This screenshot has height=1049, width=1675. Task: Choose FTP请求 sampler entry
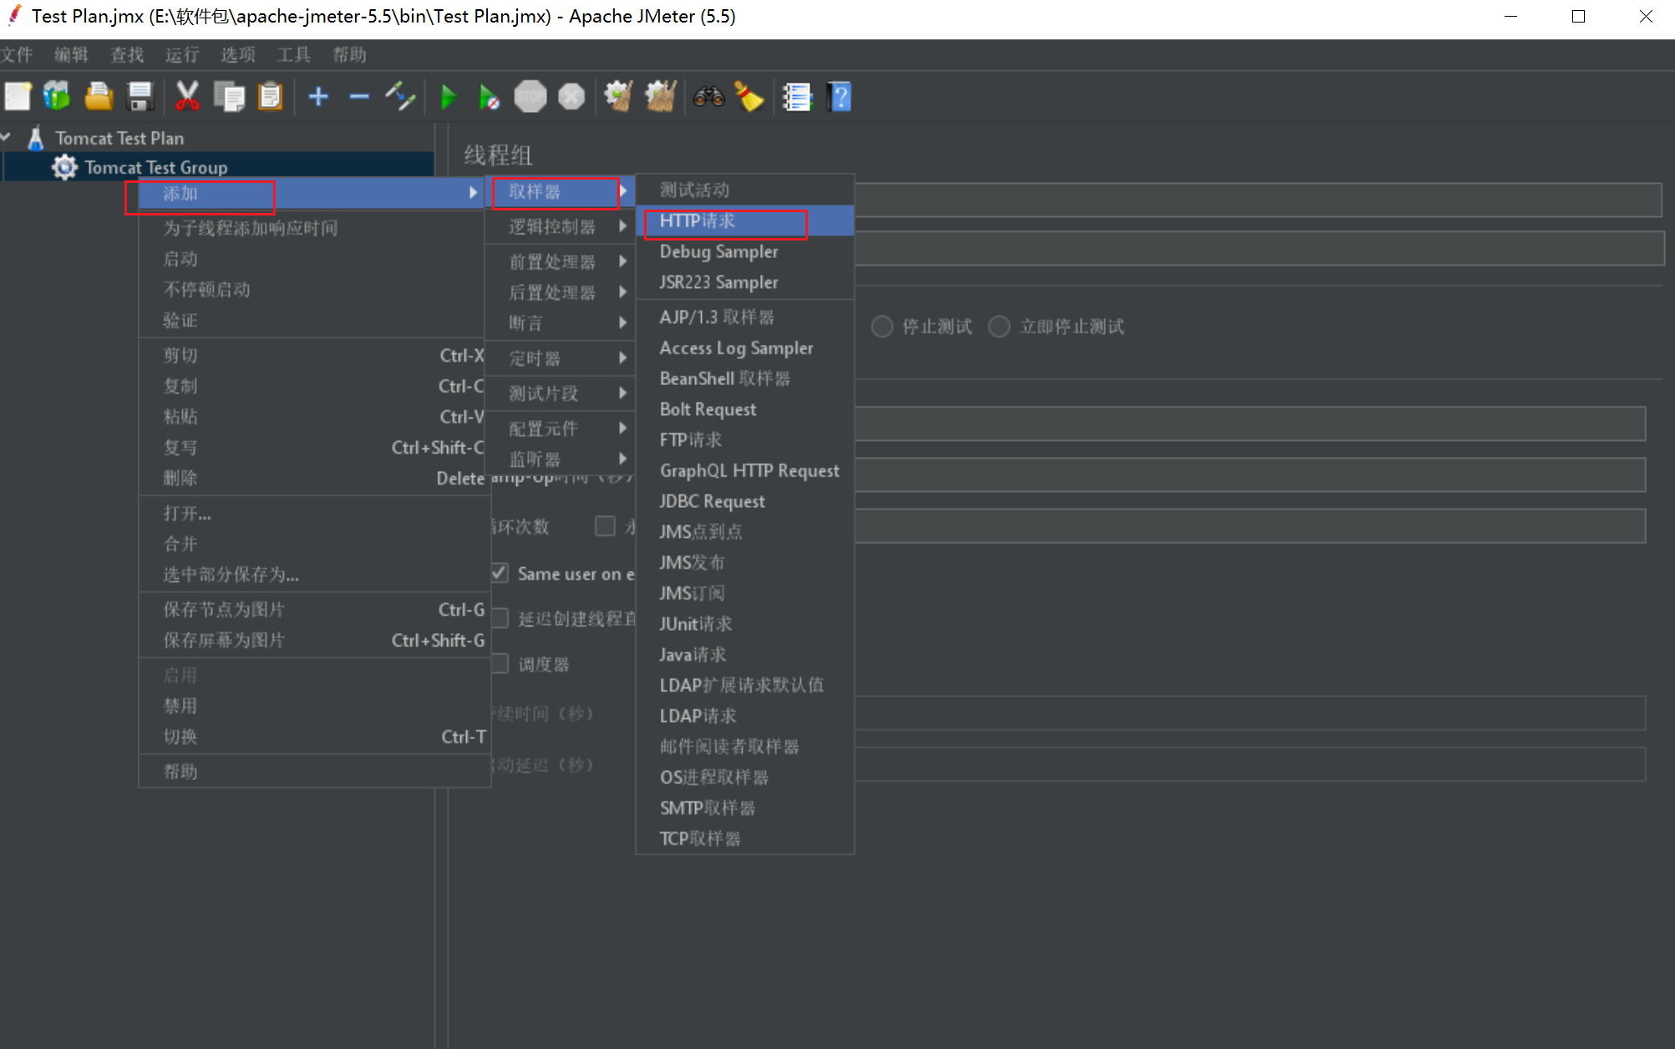[744, 439]
